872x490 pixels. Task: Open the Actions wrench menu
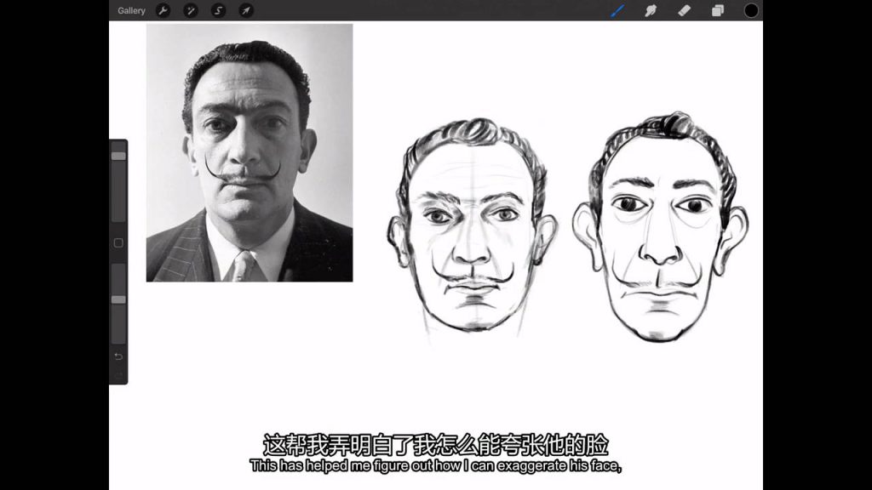click(x=163, y=10)
